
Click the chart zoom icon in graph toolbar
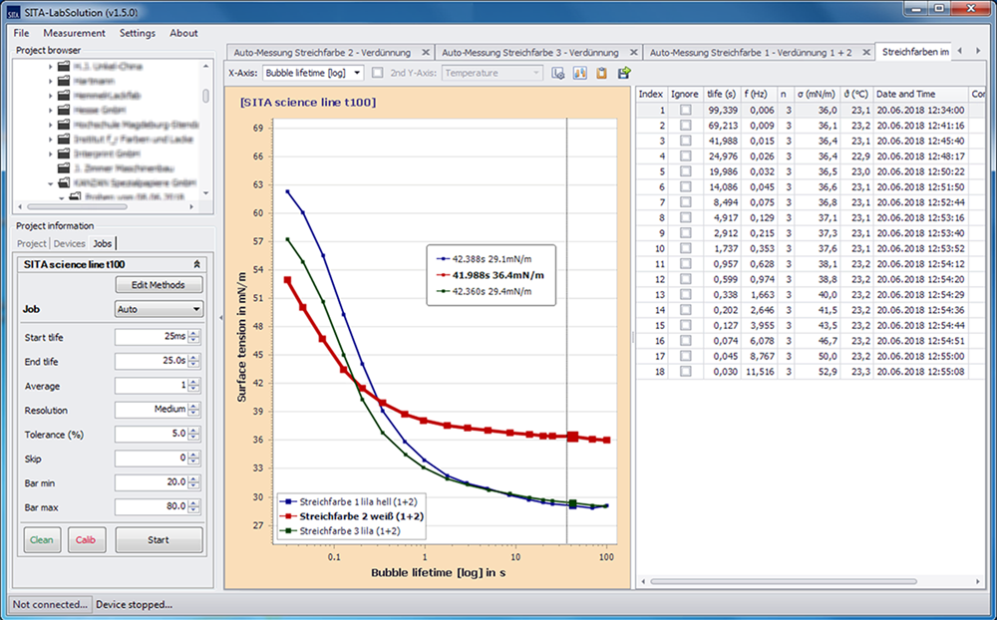(558, 73)
